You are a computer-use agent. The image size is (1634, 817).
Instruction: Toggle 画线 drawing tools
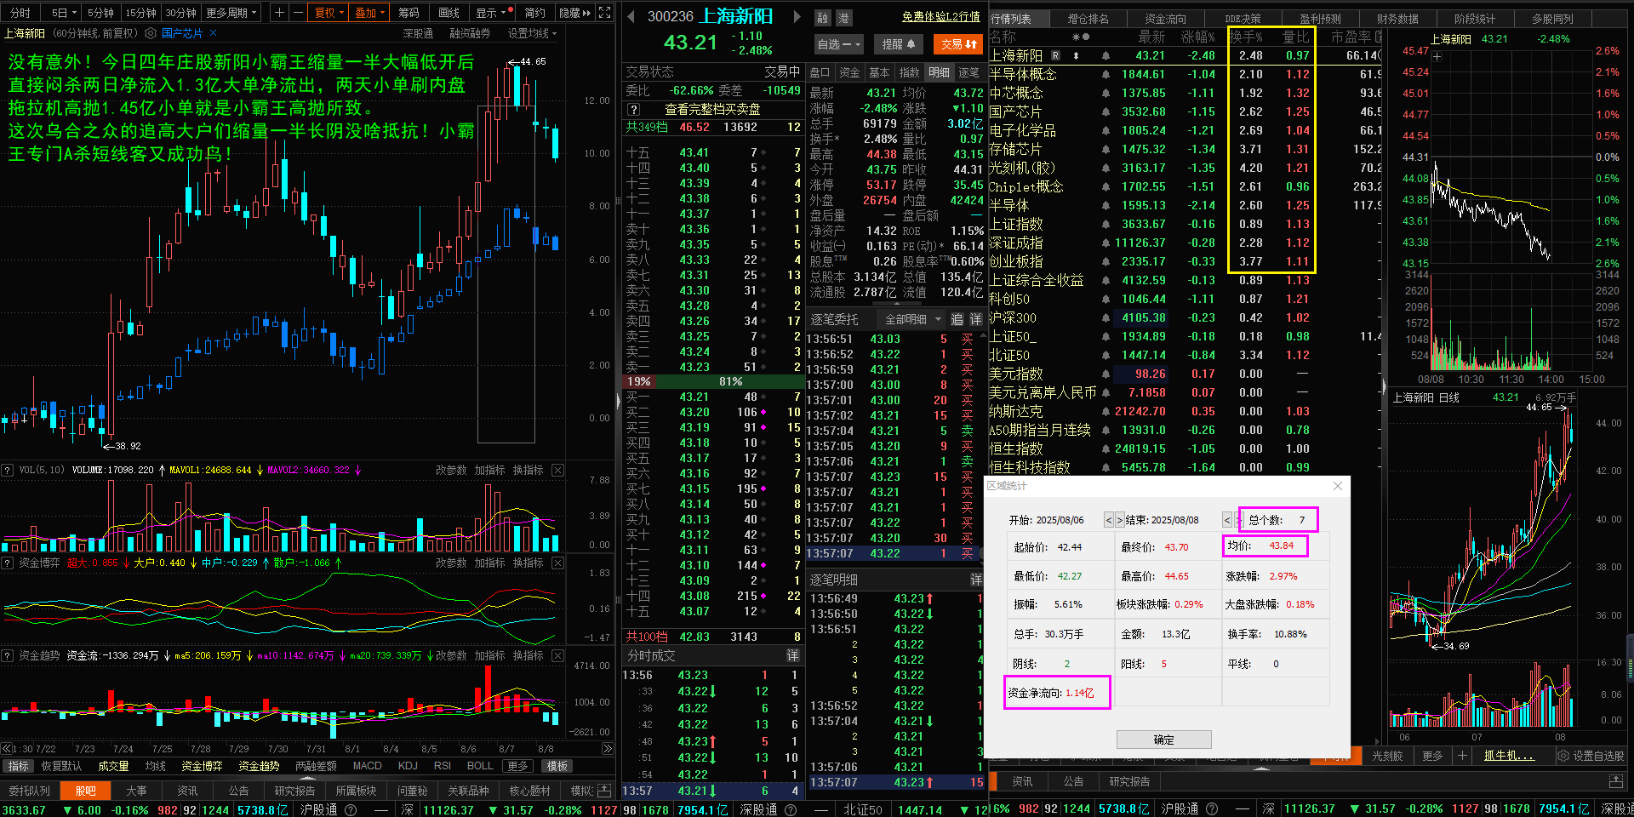pyautogui.click(x=448, y=13)
